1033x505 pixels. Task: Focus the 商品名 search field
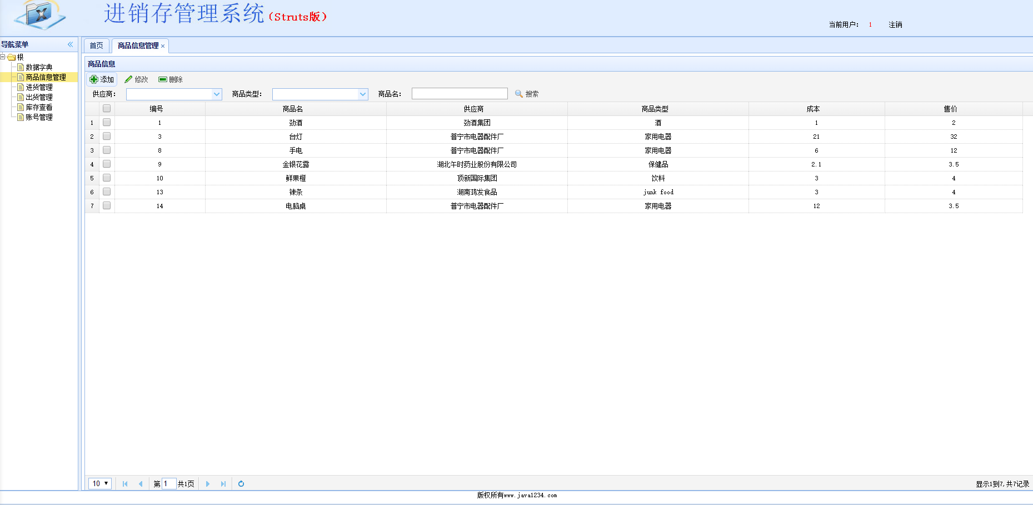pos(460,94)
